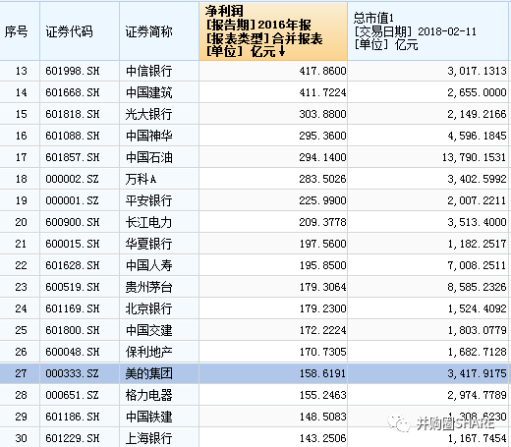Select net profit value 209.3778

click(273, 222)
